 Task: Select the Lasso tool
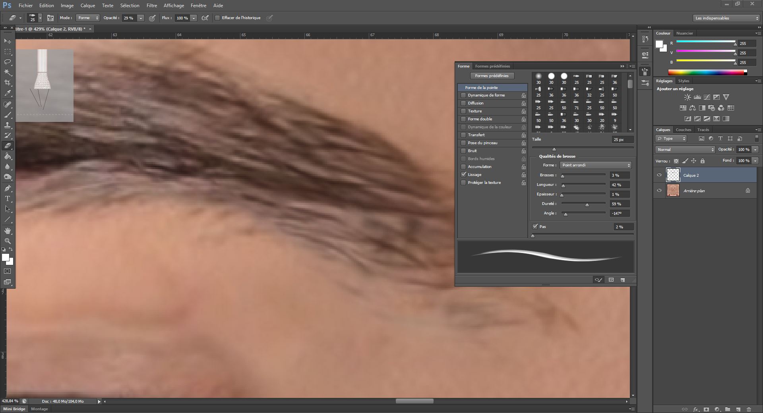(8, 62)
